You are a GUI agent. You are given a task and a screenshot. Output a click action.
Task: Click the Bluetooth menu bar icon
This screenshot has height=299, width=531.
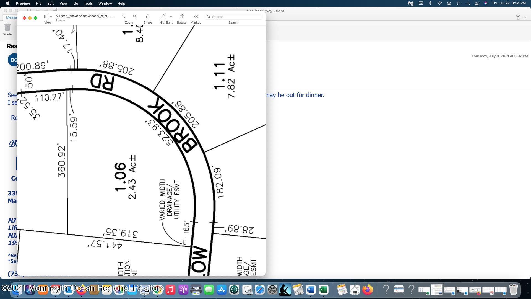[x=430, y=3]
